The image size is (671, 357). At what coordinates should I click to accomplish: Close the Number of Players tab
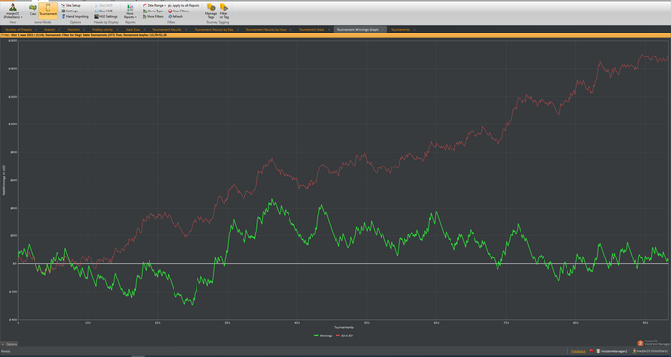coord(36,30)
